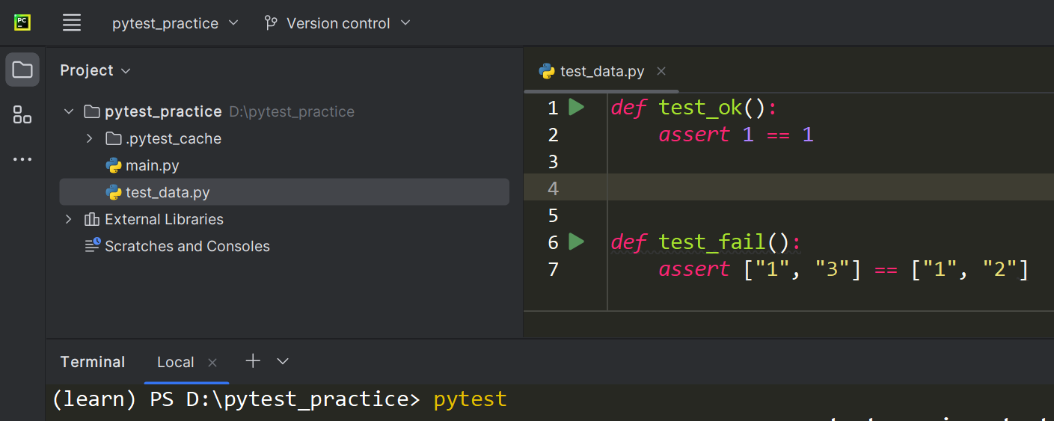
Task: Close the Local terminal tab
Action: pyautogui.click(x=212, y=363)
